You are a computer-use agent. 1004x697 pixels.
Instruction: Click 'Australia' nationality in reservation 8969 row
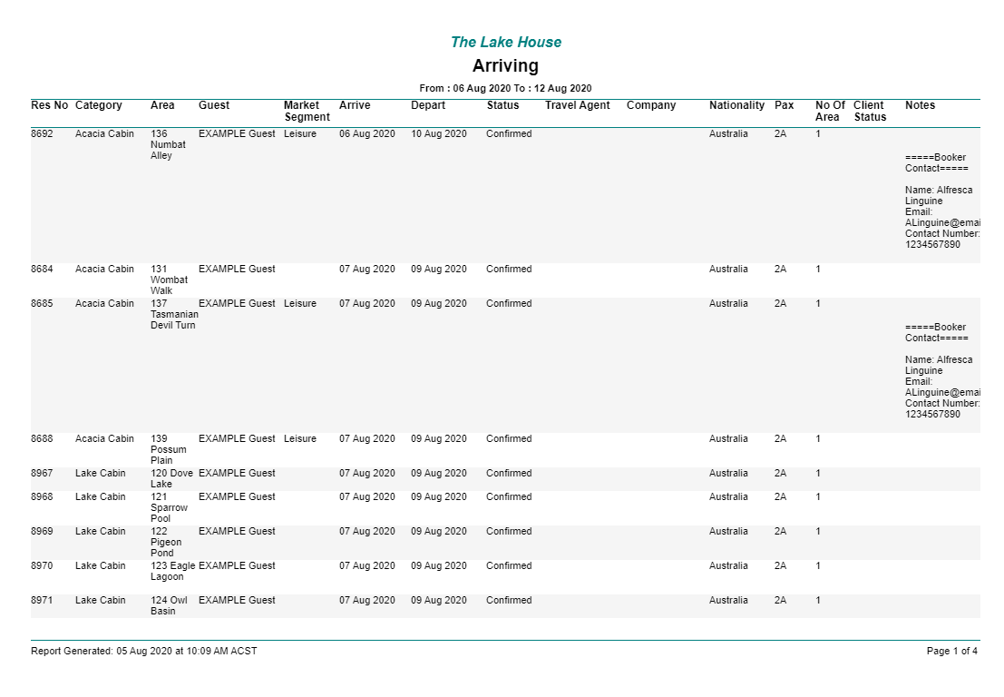tap(728, 532)
